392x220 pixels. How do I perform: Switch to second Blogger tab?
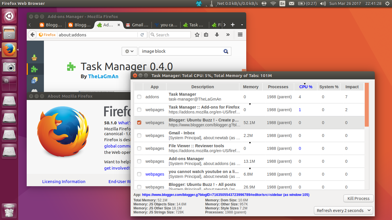79,25
